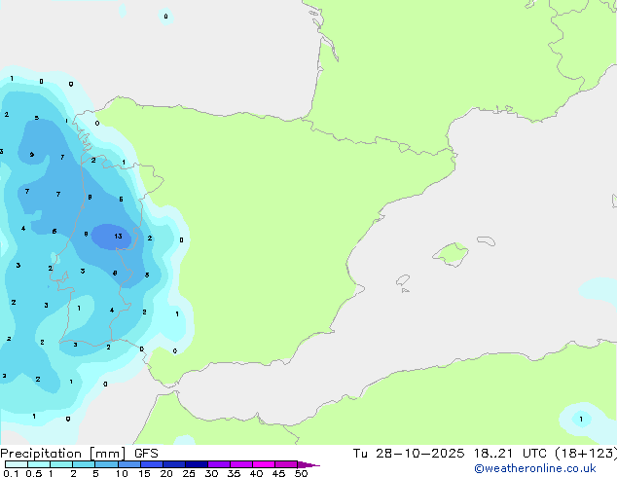Viewport: 617px width, 477px height.
Task: Select the 5–10 mm legend color swatch
Action: (x=106, y=464)
